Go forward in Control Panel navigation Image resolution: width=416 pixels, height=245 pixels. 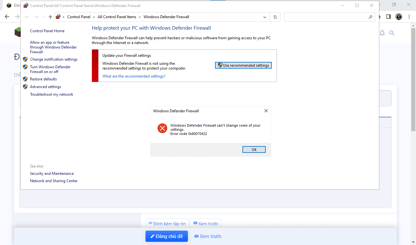pos(36,17)
